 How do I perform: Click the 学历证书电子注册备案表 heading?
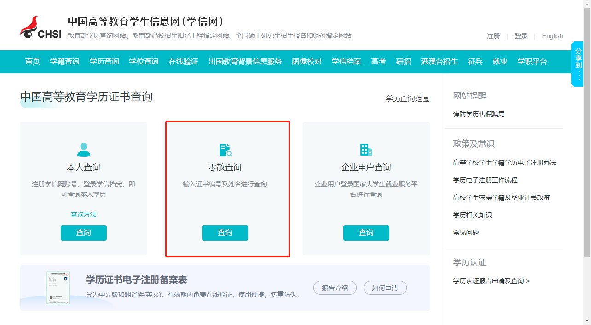click(137, 280)
